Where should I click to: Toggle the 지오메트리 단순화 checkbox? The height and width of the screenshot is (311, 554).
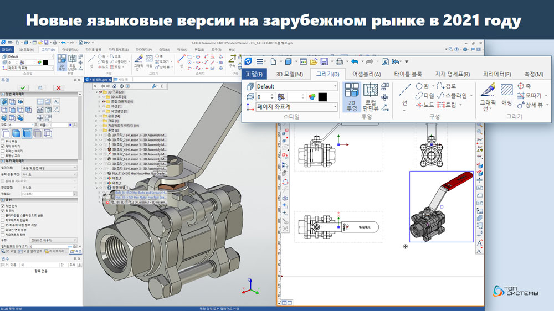(3, 220)
